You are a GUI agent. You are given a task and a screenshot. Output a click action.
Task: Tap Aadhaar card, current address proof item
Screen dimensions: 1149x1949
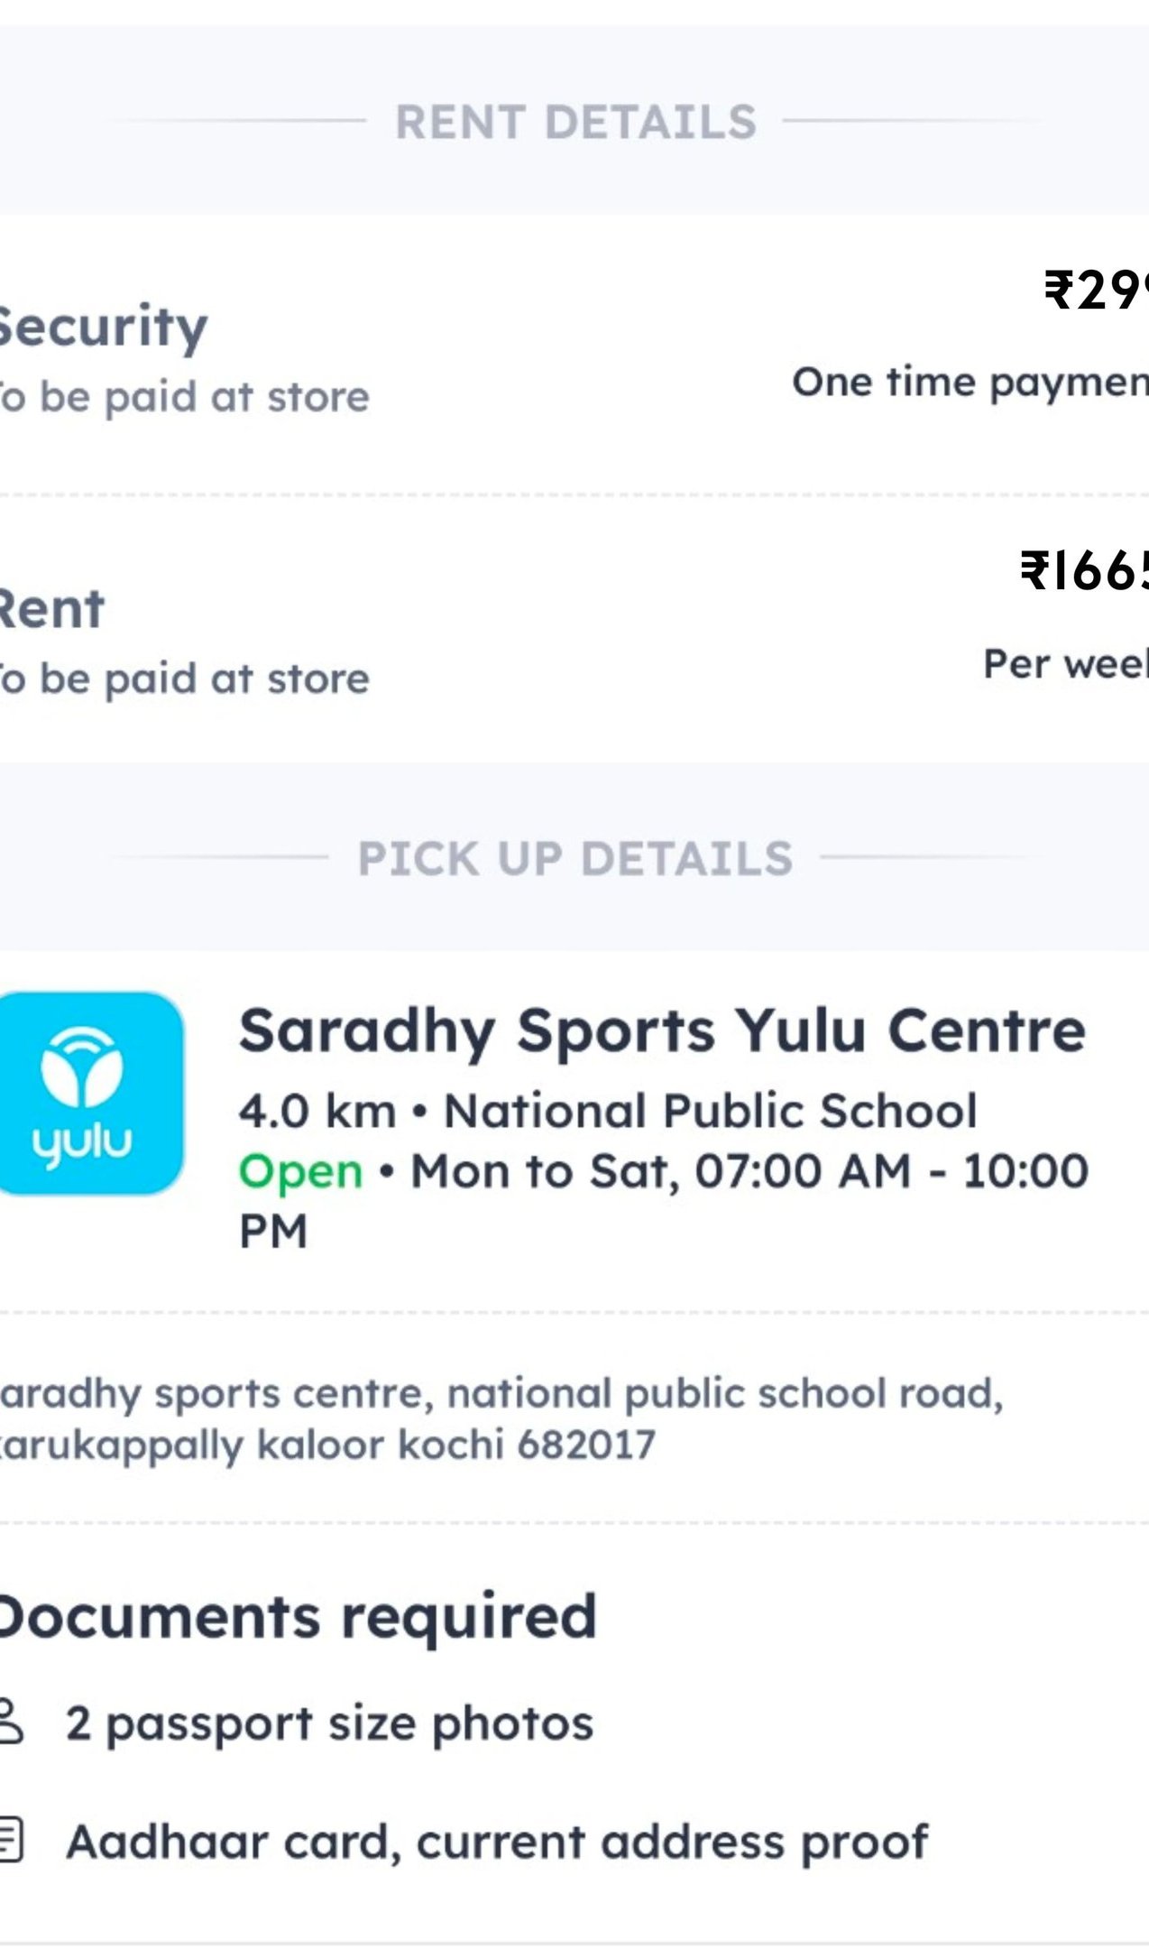[x=497, y=1842]
